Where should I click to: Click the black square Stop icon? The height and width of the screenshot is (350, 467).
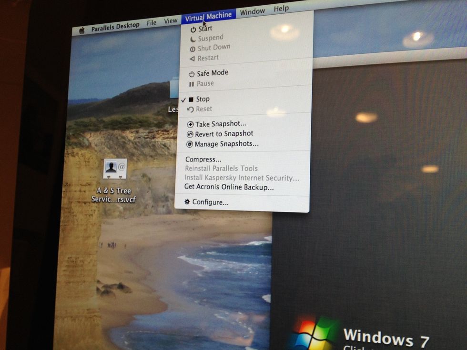(191, 100)
